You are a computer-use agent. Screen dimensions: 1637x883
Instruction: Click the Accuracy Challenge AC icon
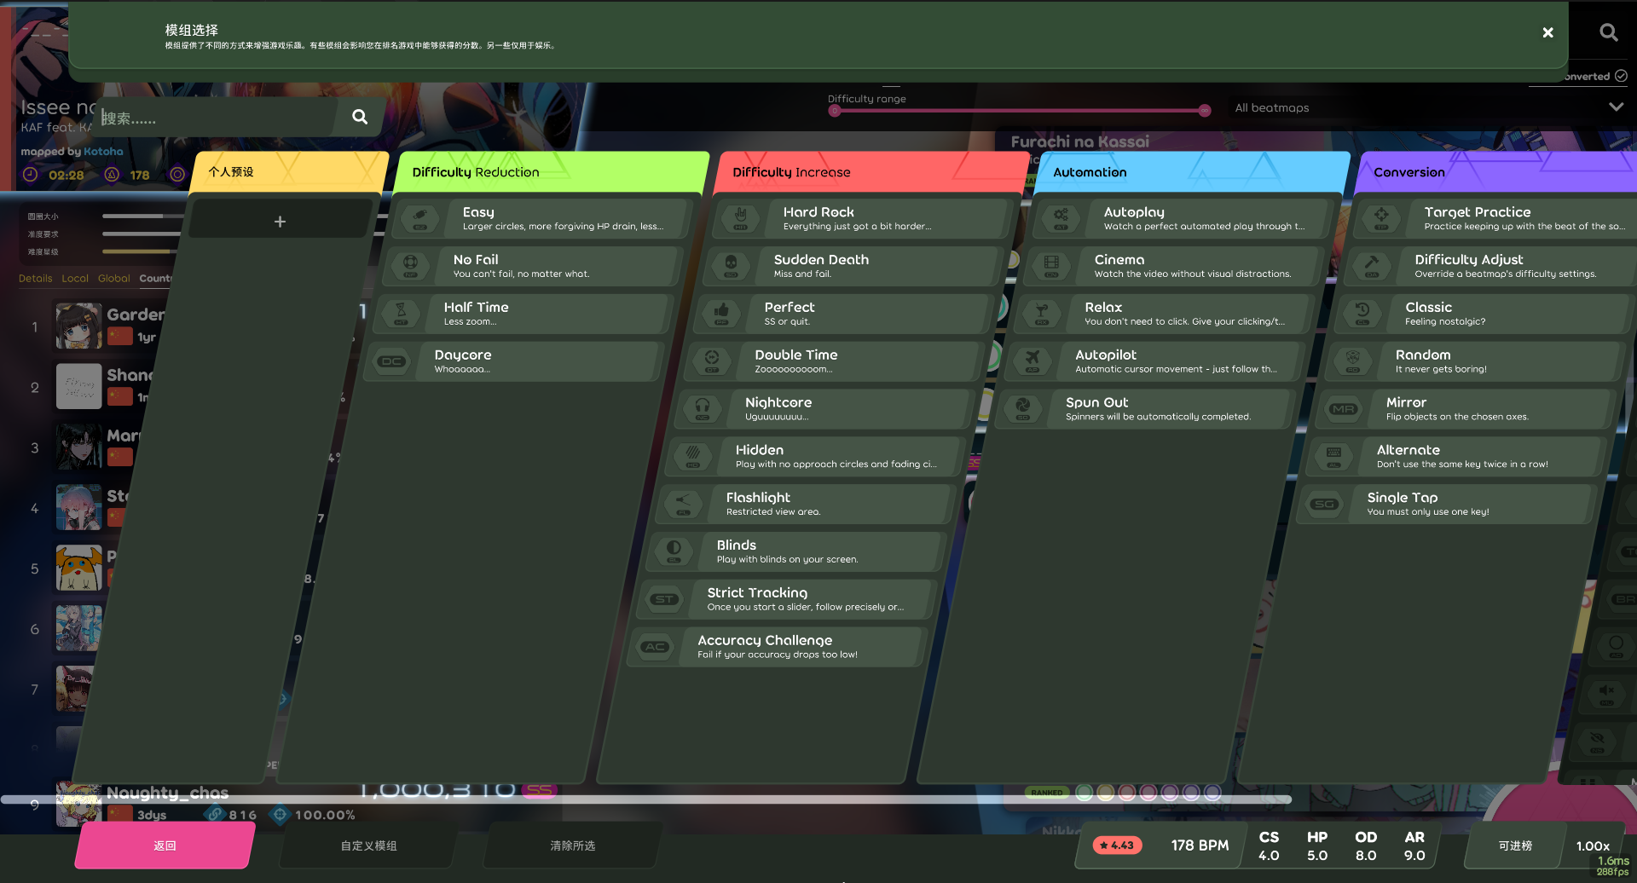click(655, 648)
